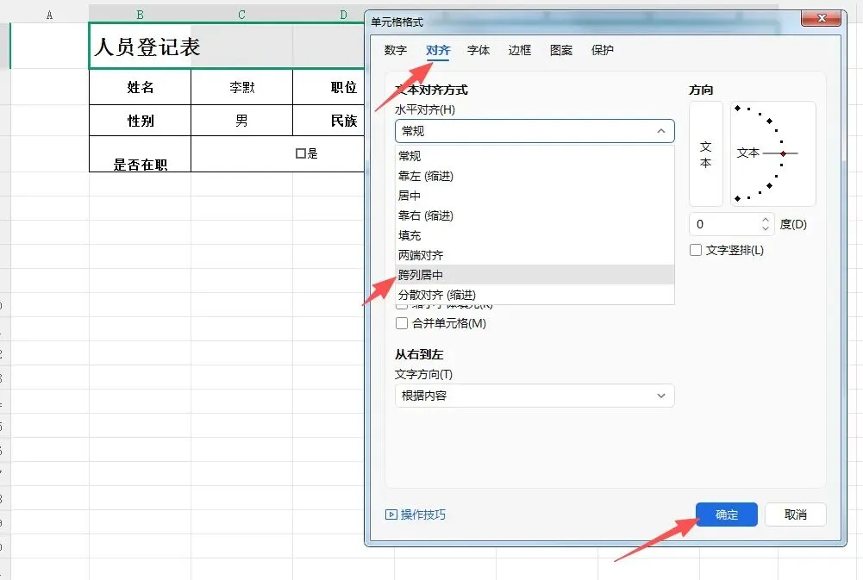Choose 靠右 (缩进) alignment option

coord(535,215)
